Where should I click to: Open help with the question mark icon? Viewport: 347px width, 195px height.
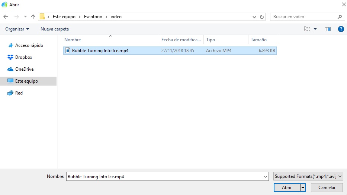[341, 29]
